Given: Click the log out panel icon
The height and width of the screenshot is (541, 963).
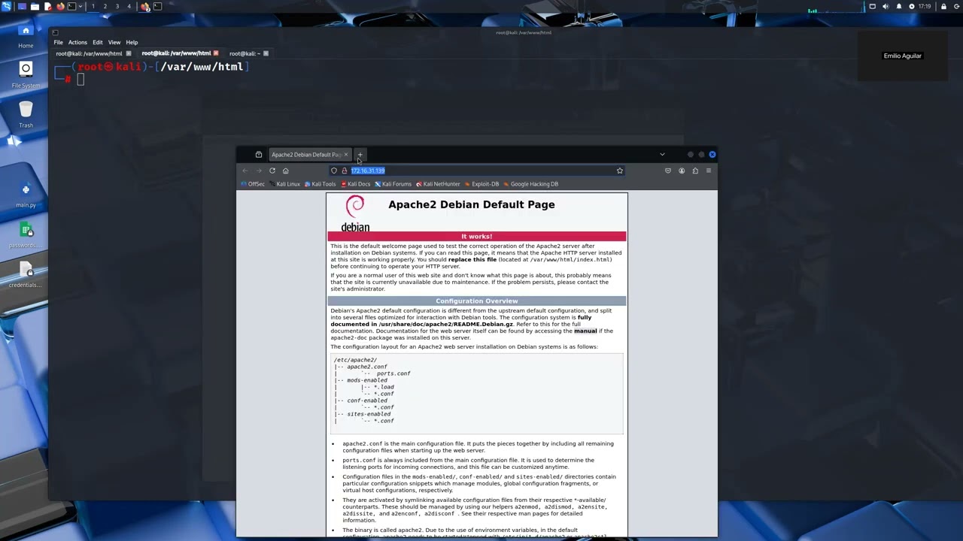Looking at the screenshot, I should tap(956, 6).
